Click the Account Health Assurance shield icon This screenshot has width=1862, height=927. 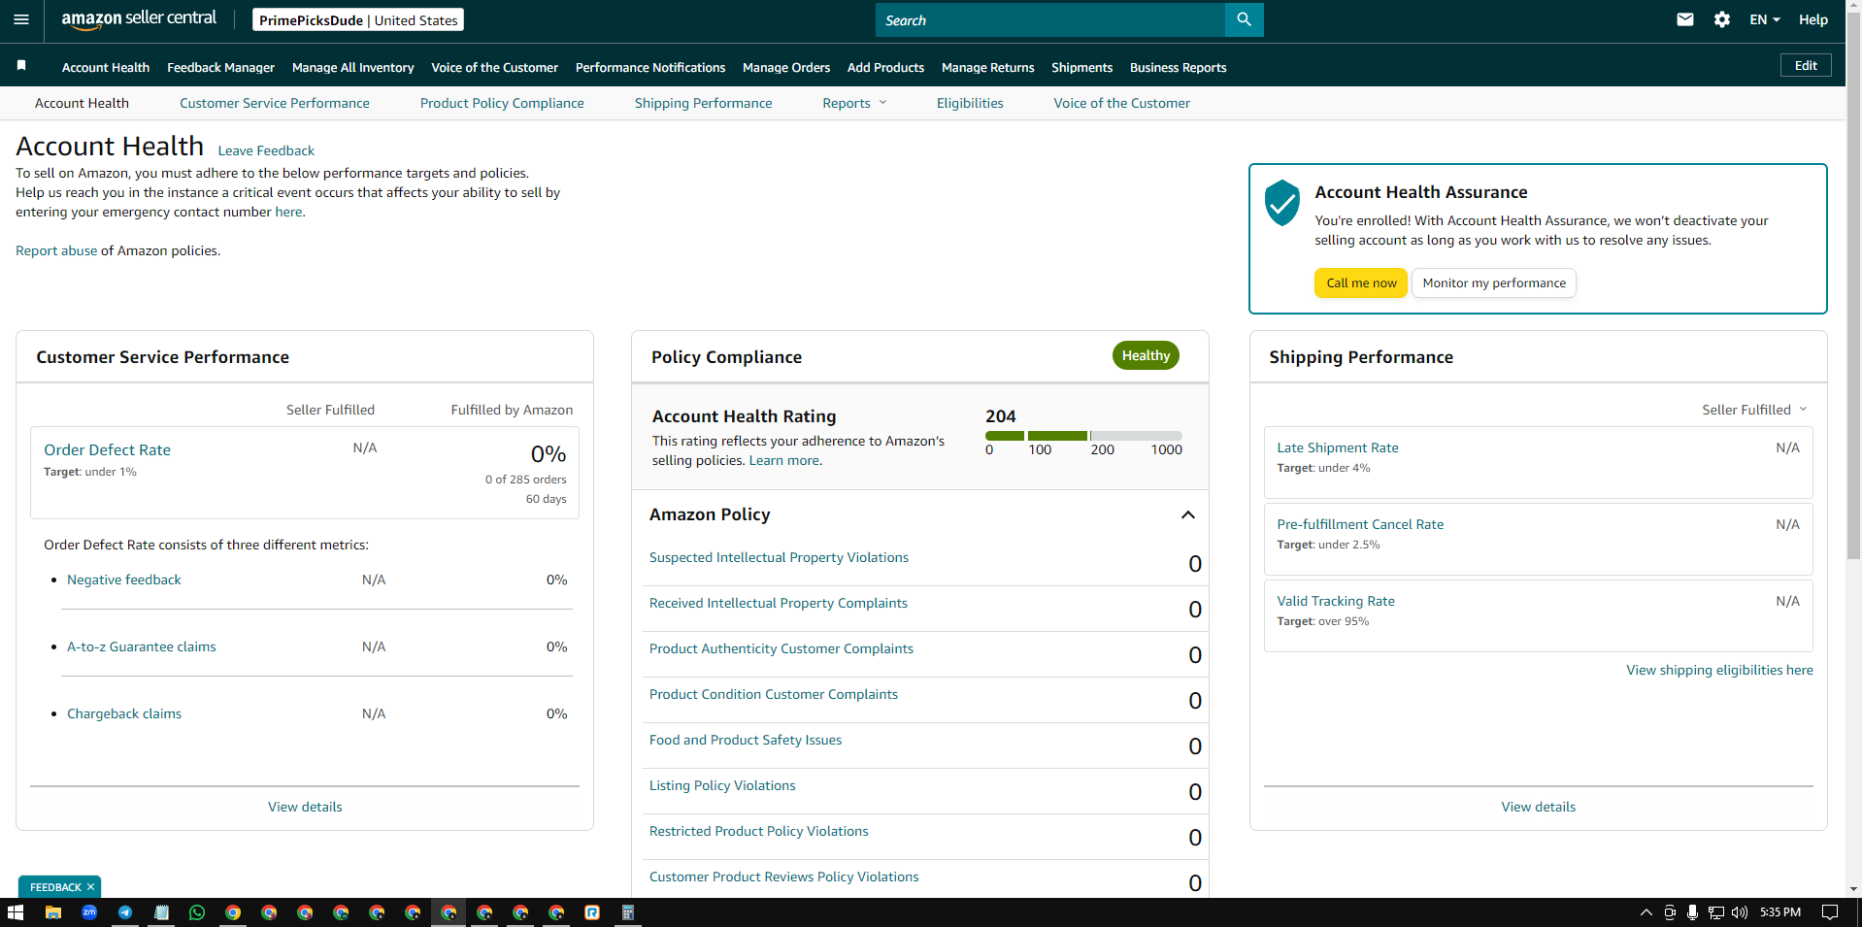coord(1281,203)
